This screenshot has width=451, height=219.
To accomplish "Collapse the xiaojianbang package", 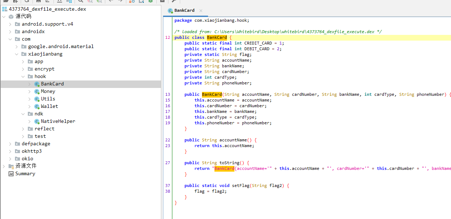I will click(x=16, y=54).
